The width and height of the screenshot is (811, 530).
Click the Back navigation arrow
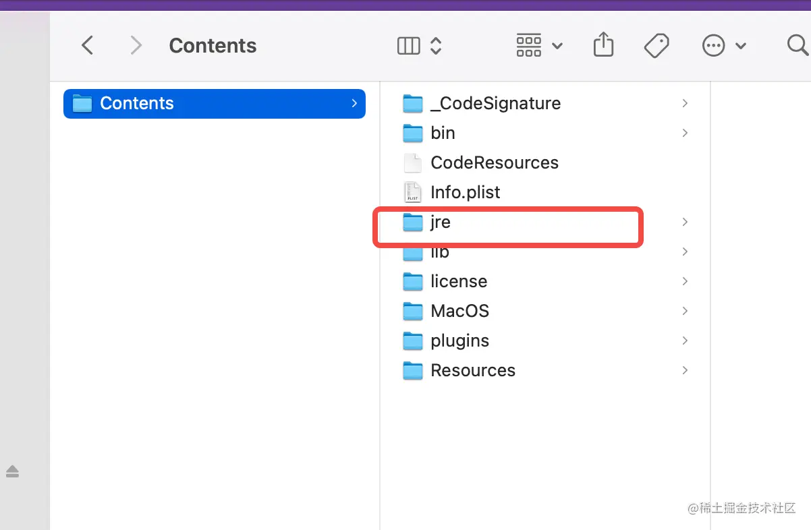87,45
